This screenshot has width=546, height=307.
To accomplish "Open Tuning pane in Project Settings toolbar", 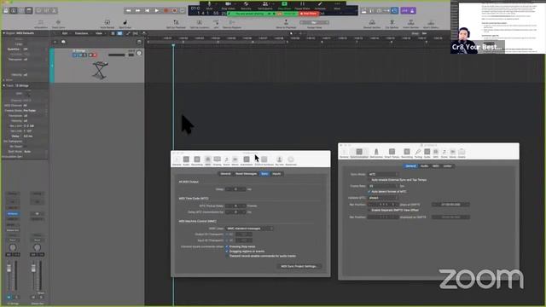I will pos(418,153).
